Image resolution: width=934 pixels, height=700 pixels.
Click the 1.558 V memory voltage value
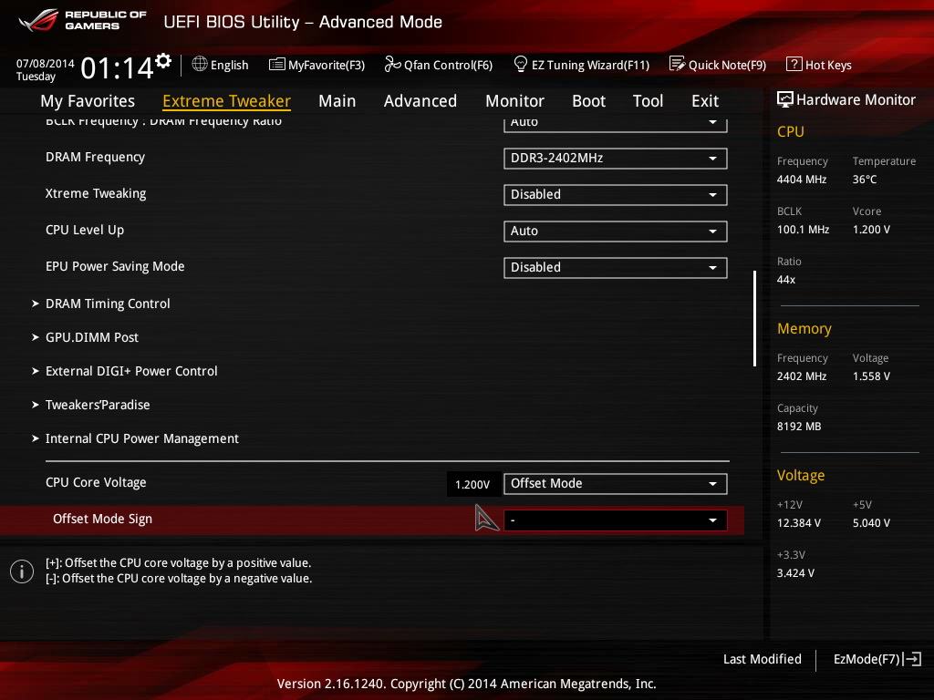click(x=871, y=376)
